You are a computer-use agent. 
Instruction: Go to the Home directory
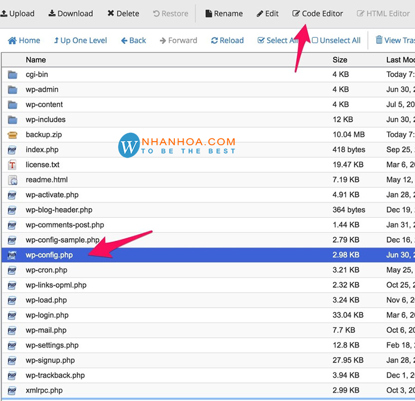click(24, 40)
